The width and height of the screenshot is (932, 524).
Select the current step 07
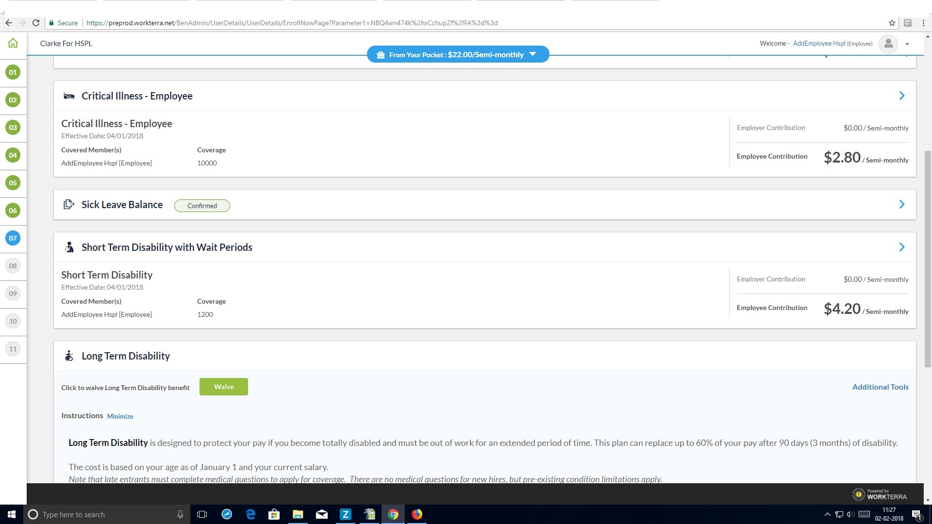[x=13, y=238]
